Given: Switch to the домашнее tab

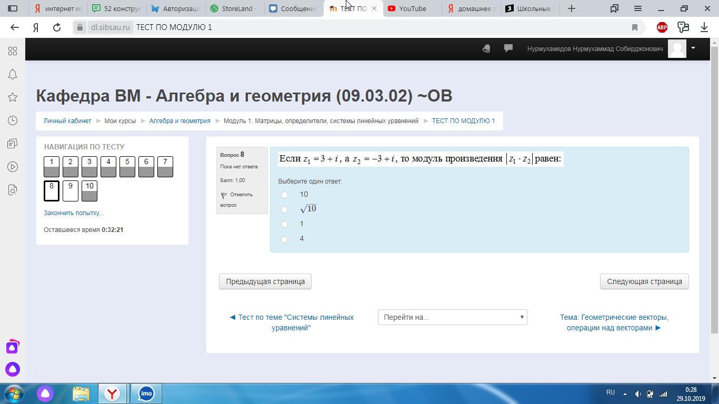Looking at the screenshot, I should 472,8.
